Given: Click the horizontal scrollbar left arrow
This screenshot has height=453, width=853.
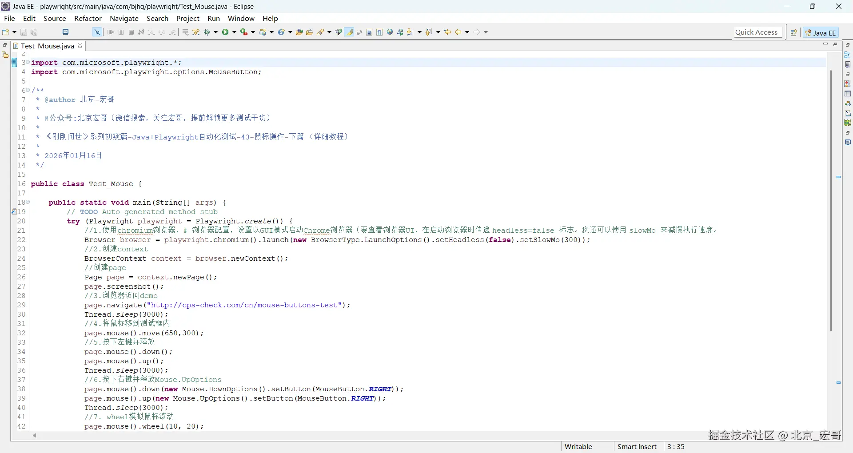Looking at the screenshot, I should tap(34, 436).
